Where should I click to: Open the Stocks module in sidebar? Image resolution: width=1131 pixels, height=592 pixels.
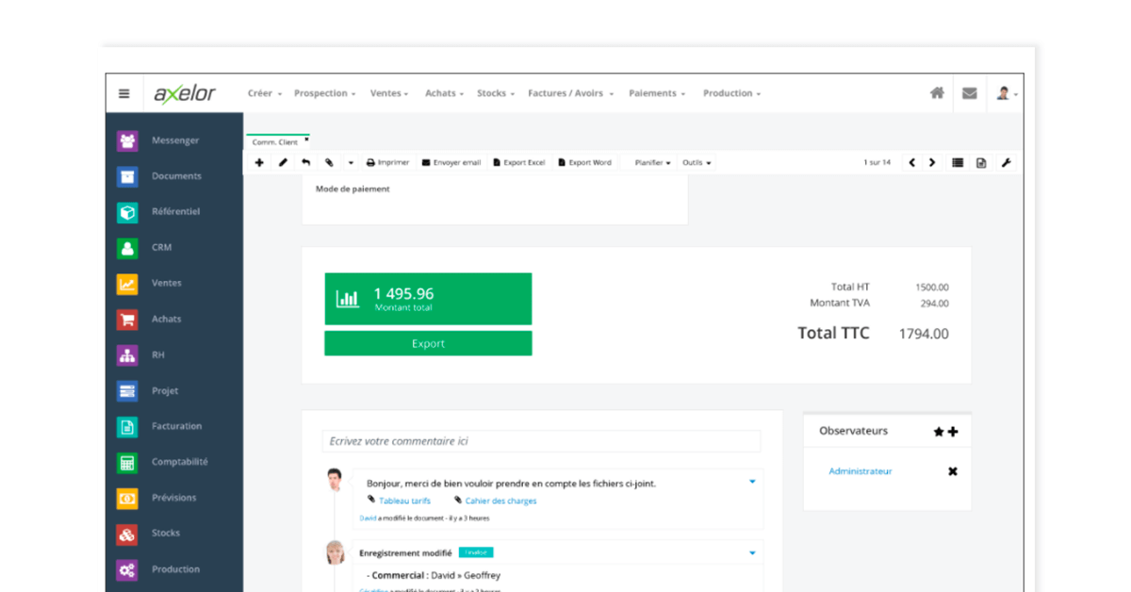coord(165,534)
